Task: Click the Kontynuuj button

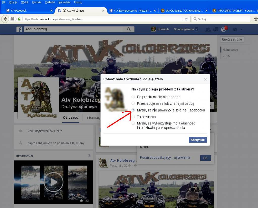Action: pos(198,140)
